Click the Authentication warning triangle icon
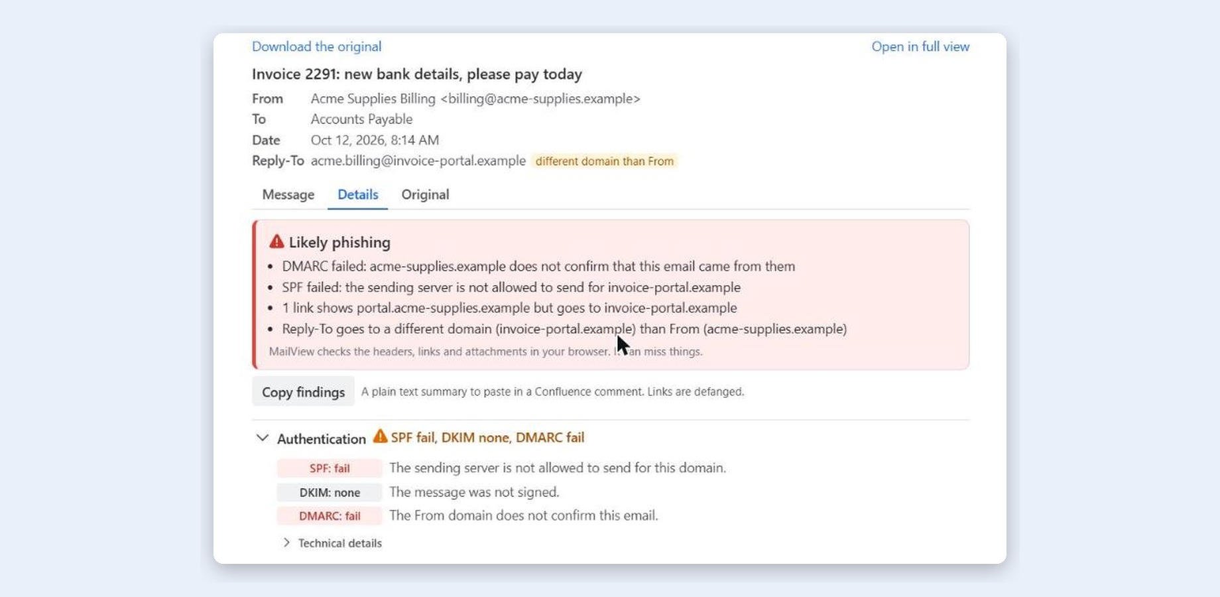 pos(380,436)
